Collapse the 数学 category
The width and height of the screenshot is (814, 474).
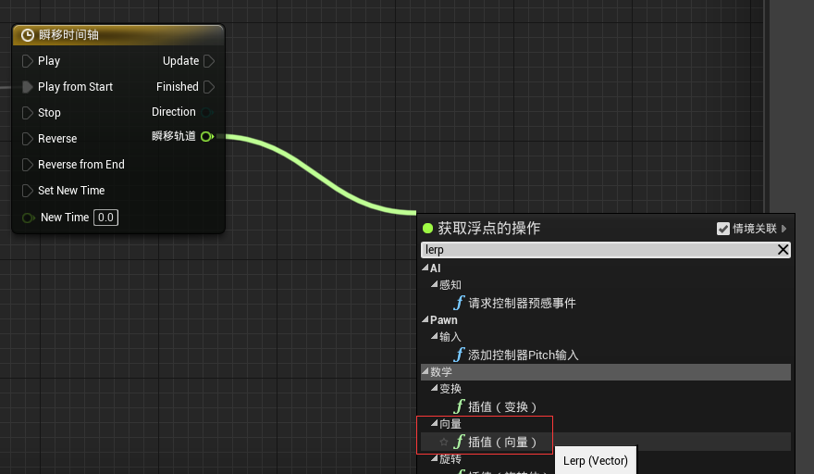coord(425,371)
